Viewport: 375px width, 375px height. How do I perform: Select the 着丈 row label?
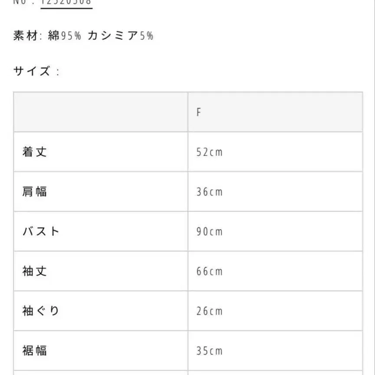pyautogui.click(x=35, y=152)
